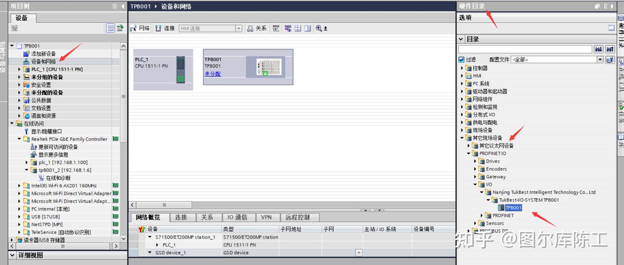Select the 网络 network view toolbar button
Screen dimensions: 624x265
140,28
